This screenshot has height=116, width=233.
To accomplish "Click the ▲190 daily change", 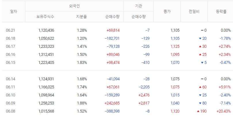I will 202,111.
